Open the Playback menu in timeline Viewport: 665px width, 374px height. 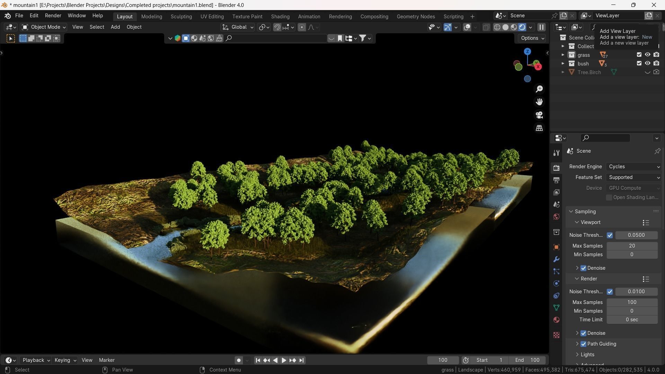[36, 360]
